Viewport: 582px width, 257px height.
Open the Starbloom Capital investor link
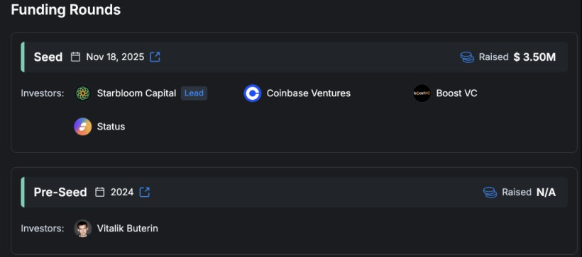coord(136,93)
